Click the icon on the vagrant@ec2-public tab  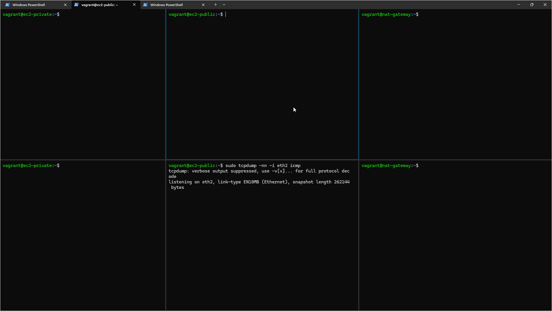pyautogui.click(x=76, y=5)
